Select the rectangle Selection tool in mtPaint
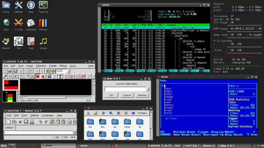264x148 pixels. coord(10,76)
